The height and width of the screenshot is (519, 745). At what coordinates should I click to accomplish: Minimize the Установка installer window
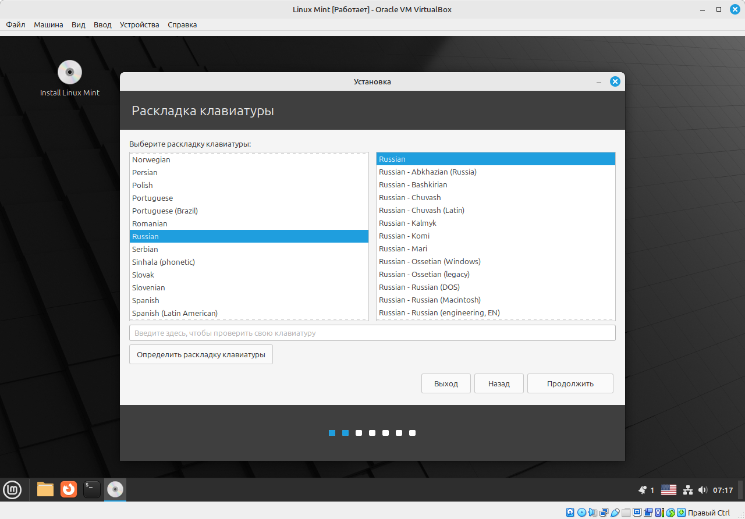point(599,82)
